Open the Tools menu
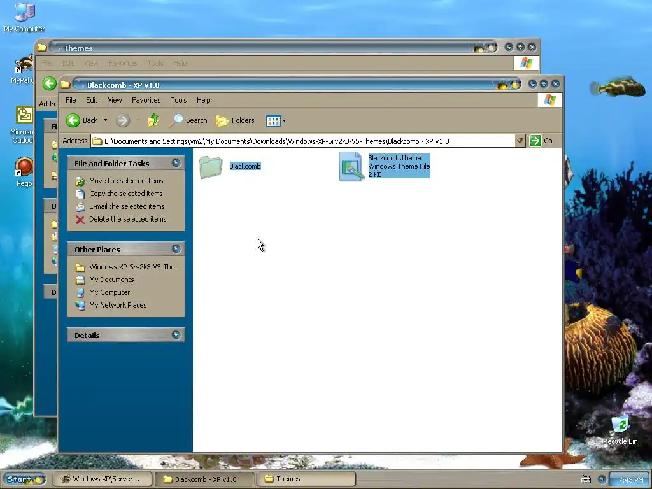 tap(179, 100)
